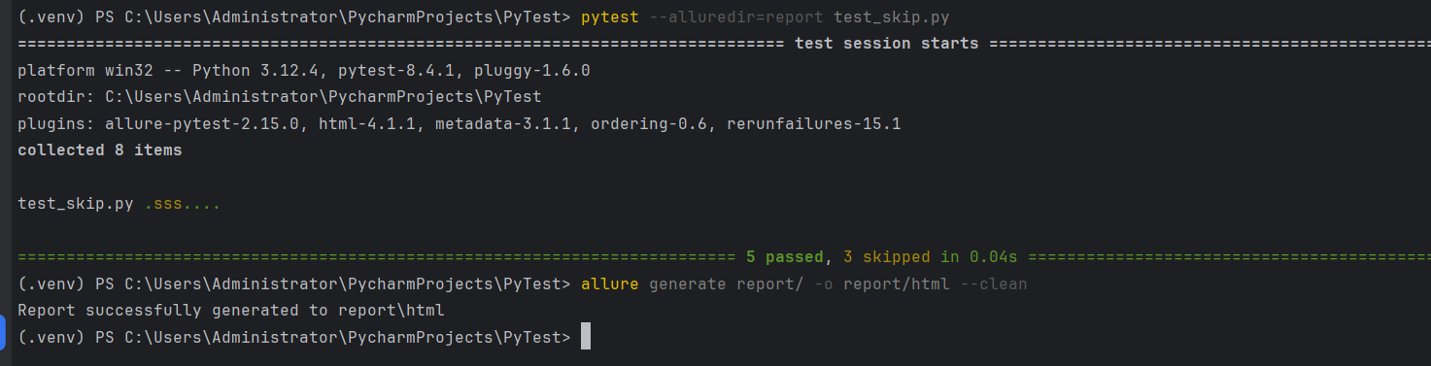Click the '-o report/html' argument
1431x366 pixels.
coord(882,284)
